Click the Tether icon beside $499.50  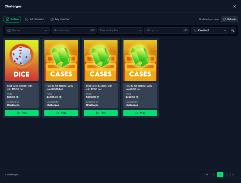pyautogui.click(x=137, y=97)
